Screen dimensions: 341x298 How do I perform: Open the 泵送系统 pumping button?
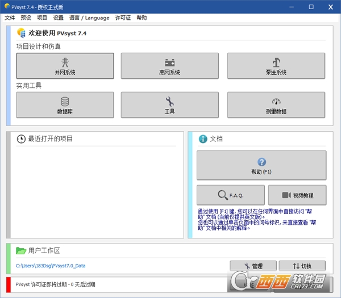(276, 66)
